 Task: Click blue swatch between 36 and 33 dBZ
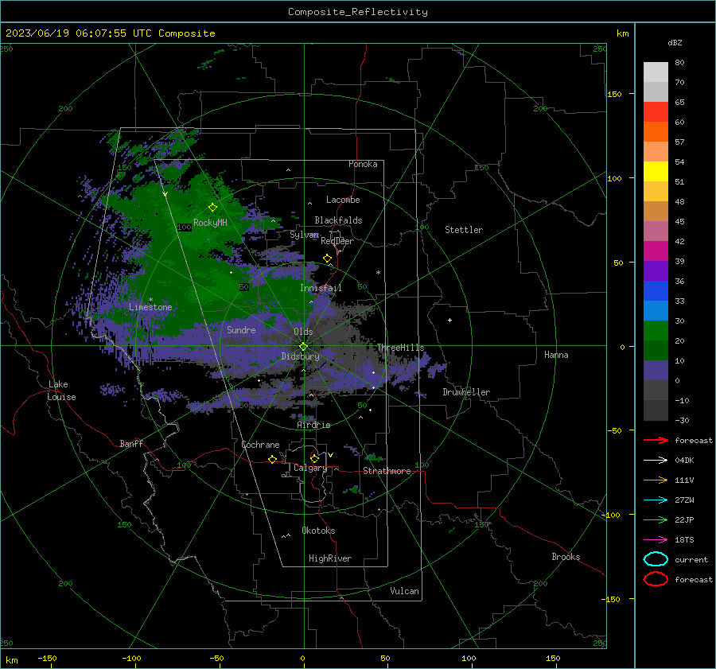[x=656, y=291]
